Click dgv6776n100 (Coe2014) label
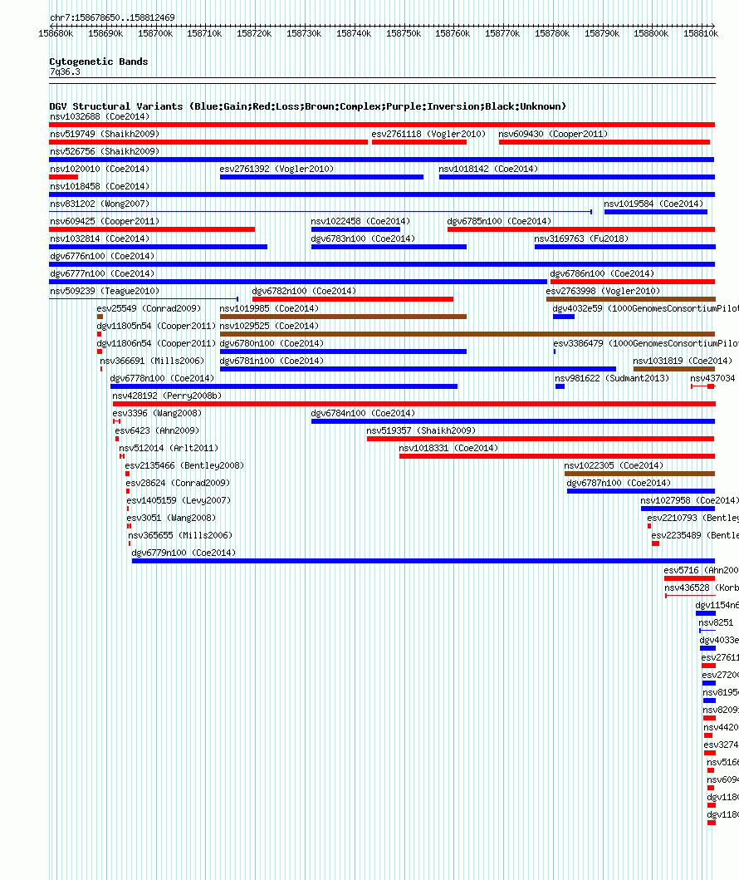 pyautogui.click(x=102, y=256)
